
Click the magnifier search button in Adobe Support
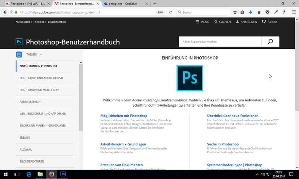click(270, 41)
